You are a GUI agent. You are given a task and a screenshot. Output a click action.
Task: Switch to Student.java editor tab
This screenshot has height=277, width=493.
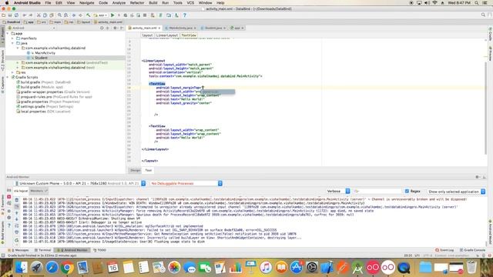coord(213,28)
